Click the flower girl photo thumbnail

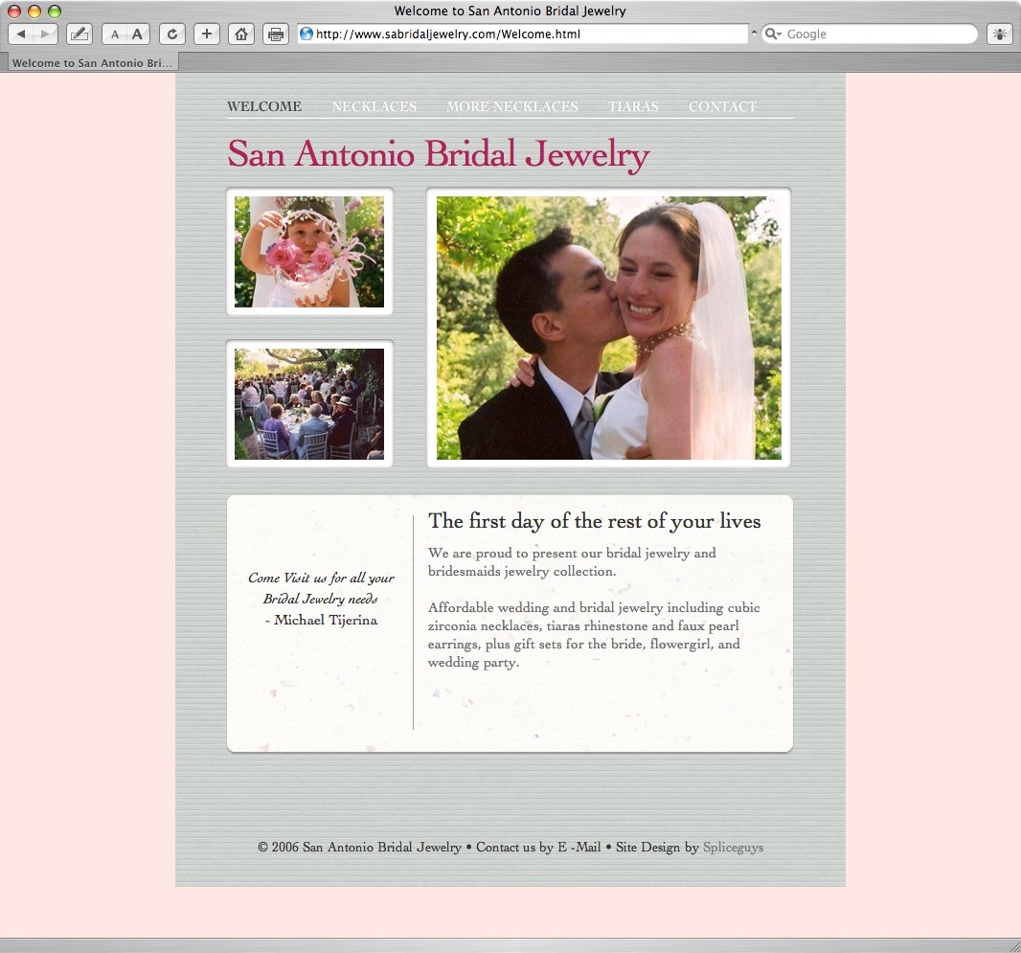point(309,251)
